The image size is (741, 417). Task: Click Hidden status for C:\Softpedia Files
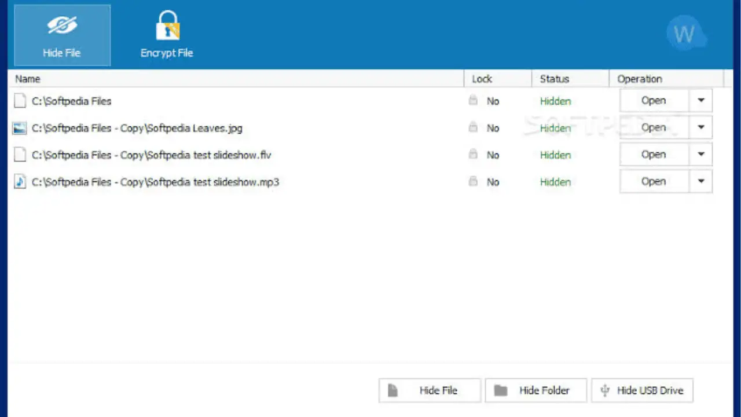556,101
